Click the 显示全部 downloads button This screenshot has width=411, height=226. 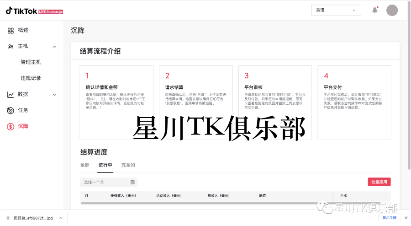click(390, 218)
